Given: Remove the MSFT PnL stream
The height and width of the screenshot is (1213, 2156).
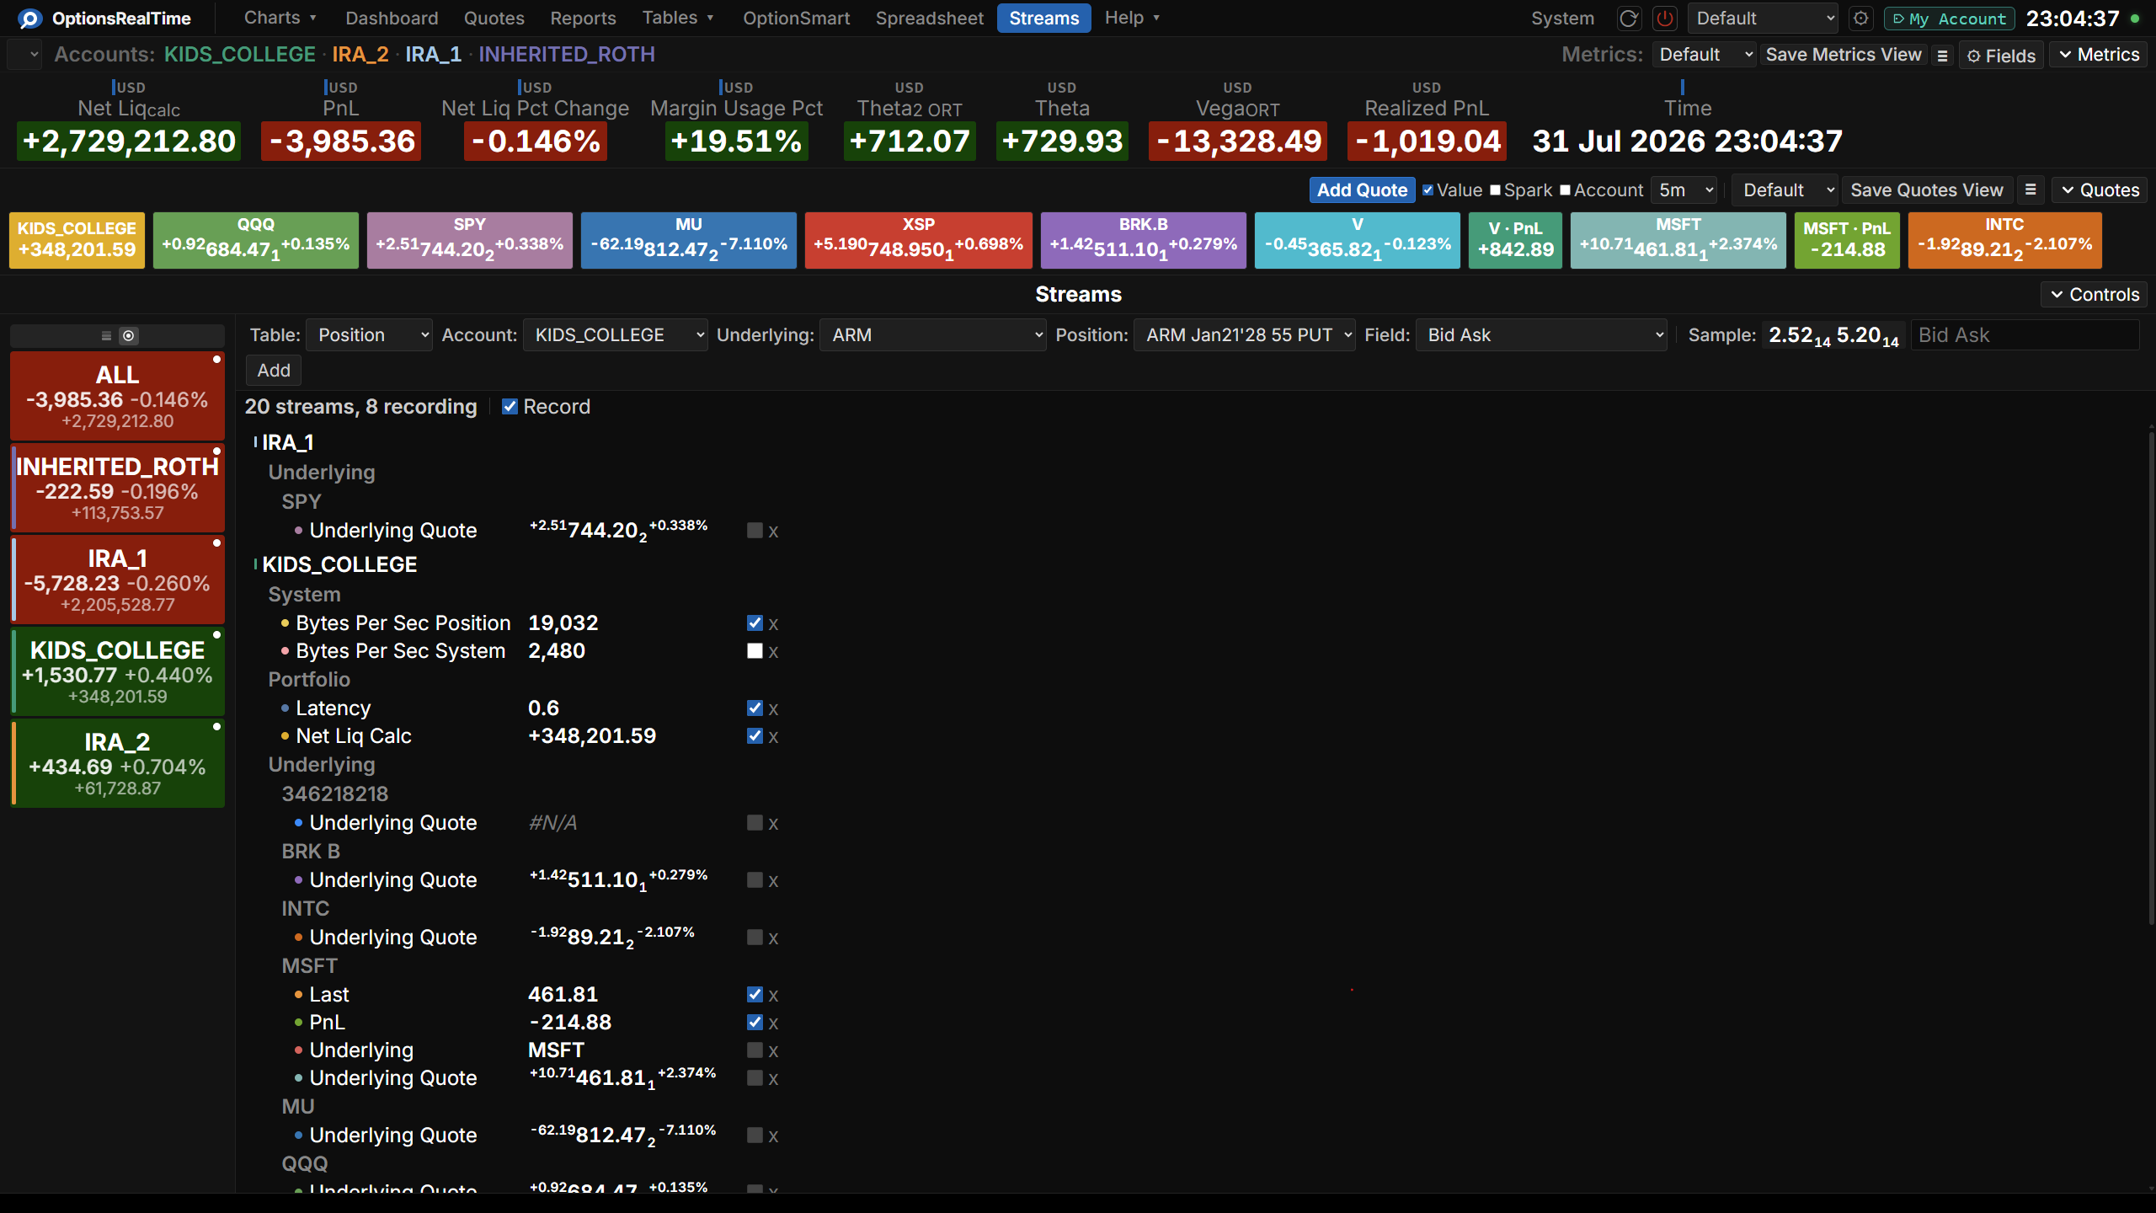Looking at the screenshot, I should (773, 1023).
